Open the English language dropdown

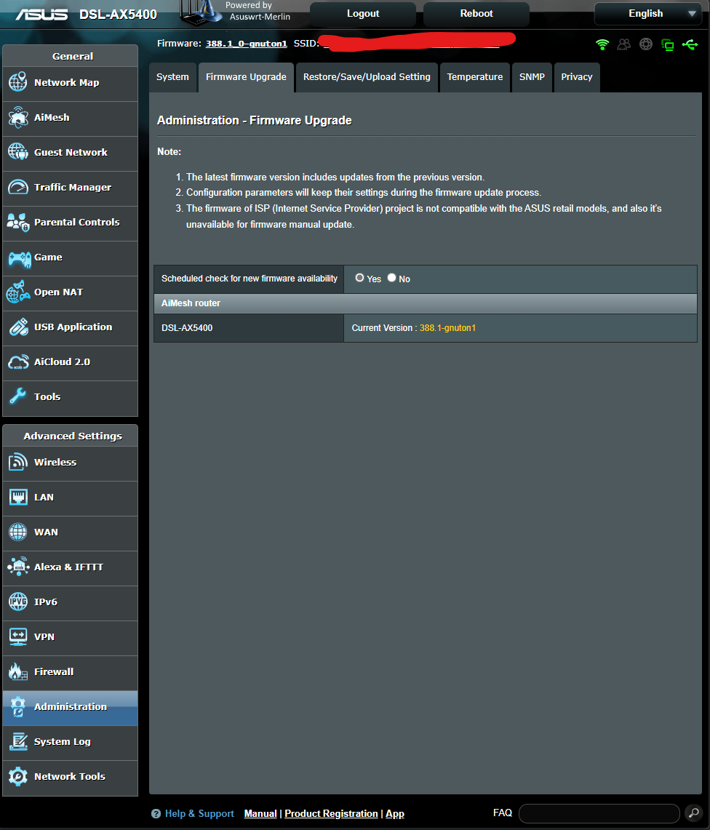tap(647, 13)
